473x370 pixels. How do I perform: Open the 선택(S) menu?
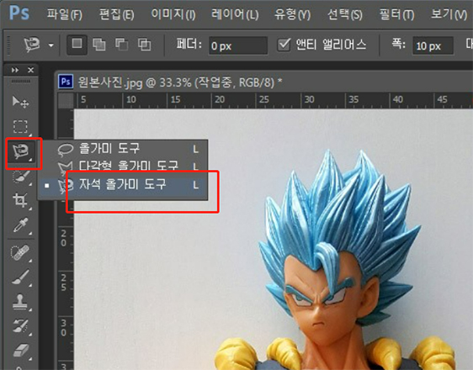coord(345,14)
